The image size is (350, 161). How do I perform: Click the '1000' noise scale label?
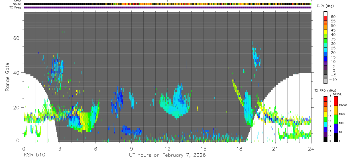[342, 114]
